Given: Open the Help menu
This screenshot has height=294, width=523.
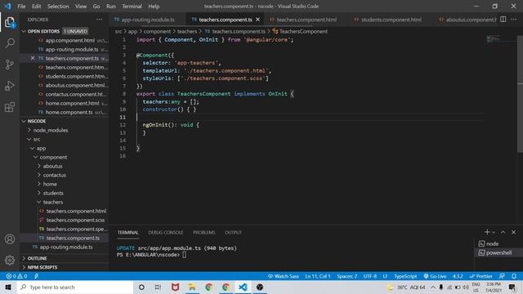Looking at the screenshot, I should click(154, 7).
